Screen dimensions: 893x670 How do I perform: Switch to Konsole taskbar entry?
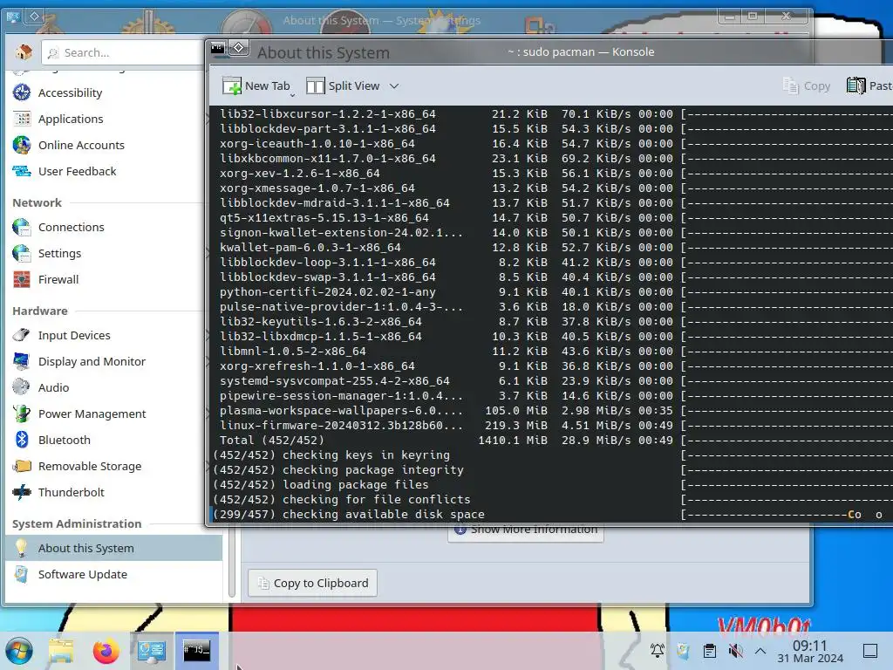[196, 651]
